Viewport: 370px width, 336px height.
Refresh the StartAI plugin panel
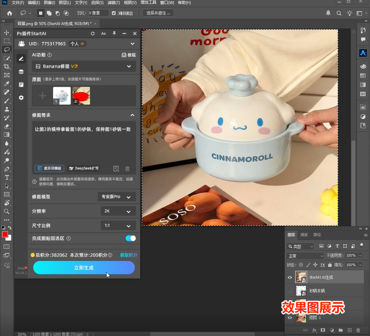(x=93, y=33)
